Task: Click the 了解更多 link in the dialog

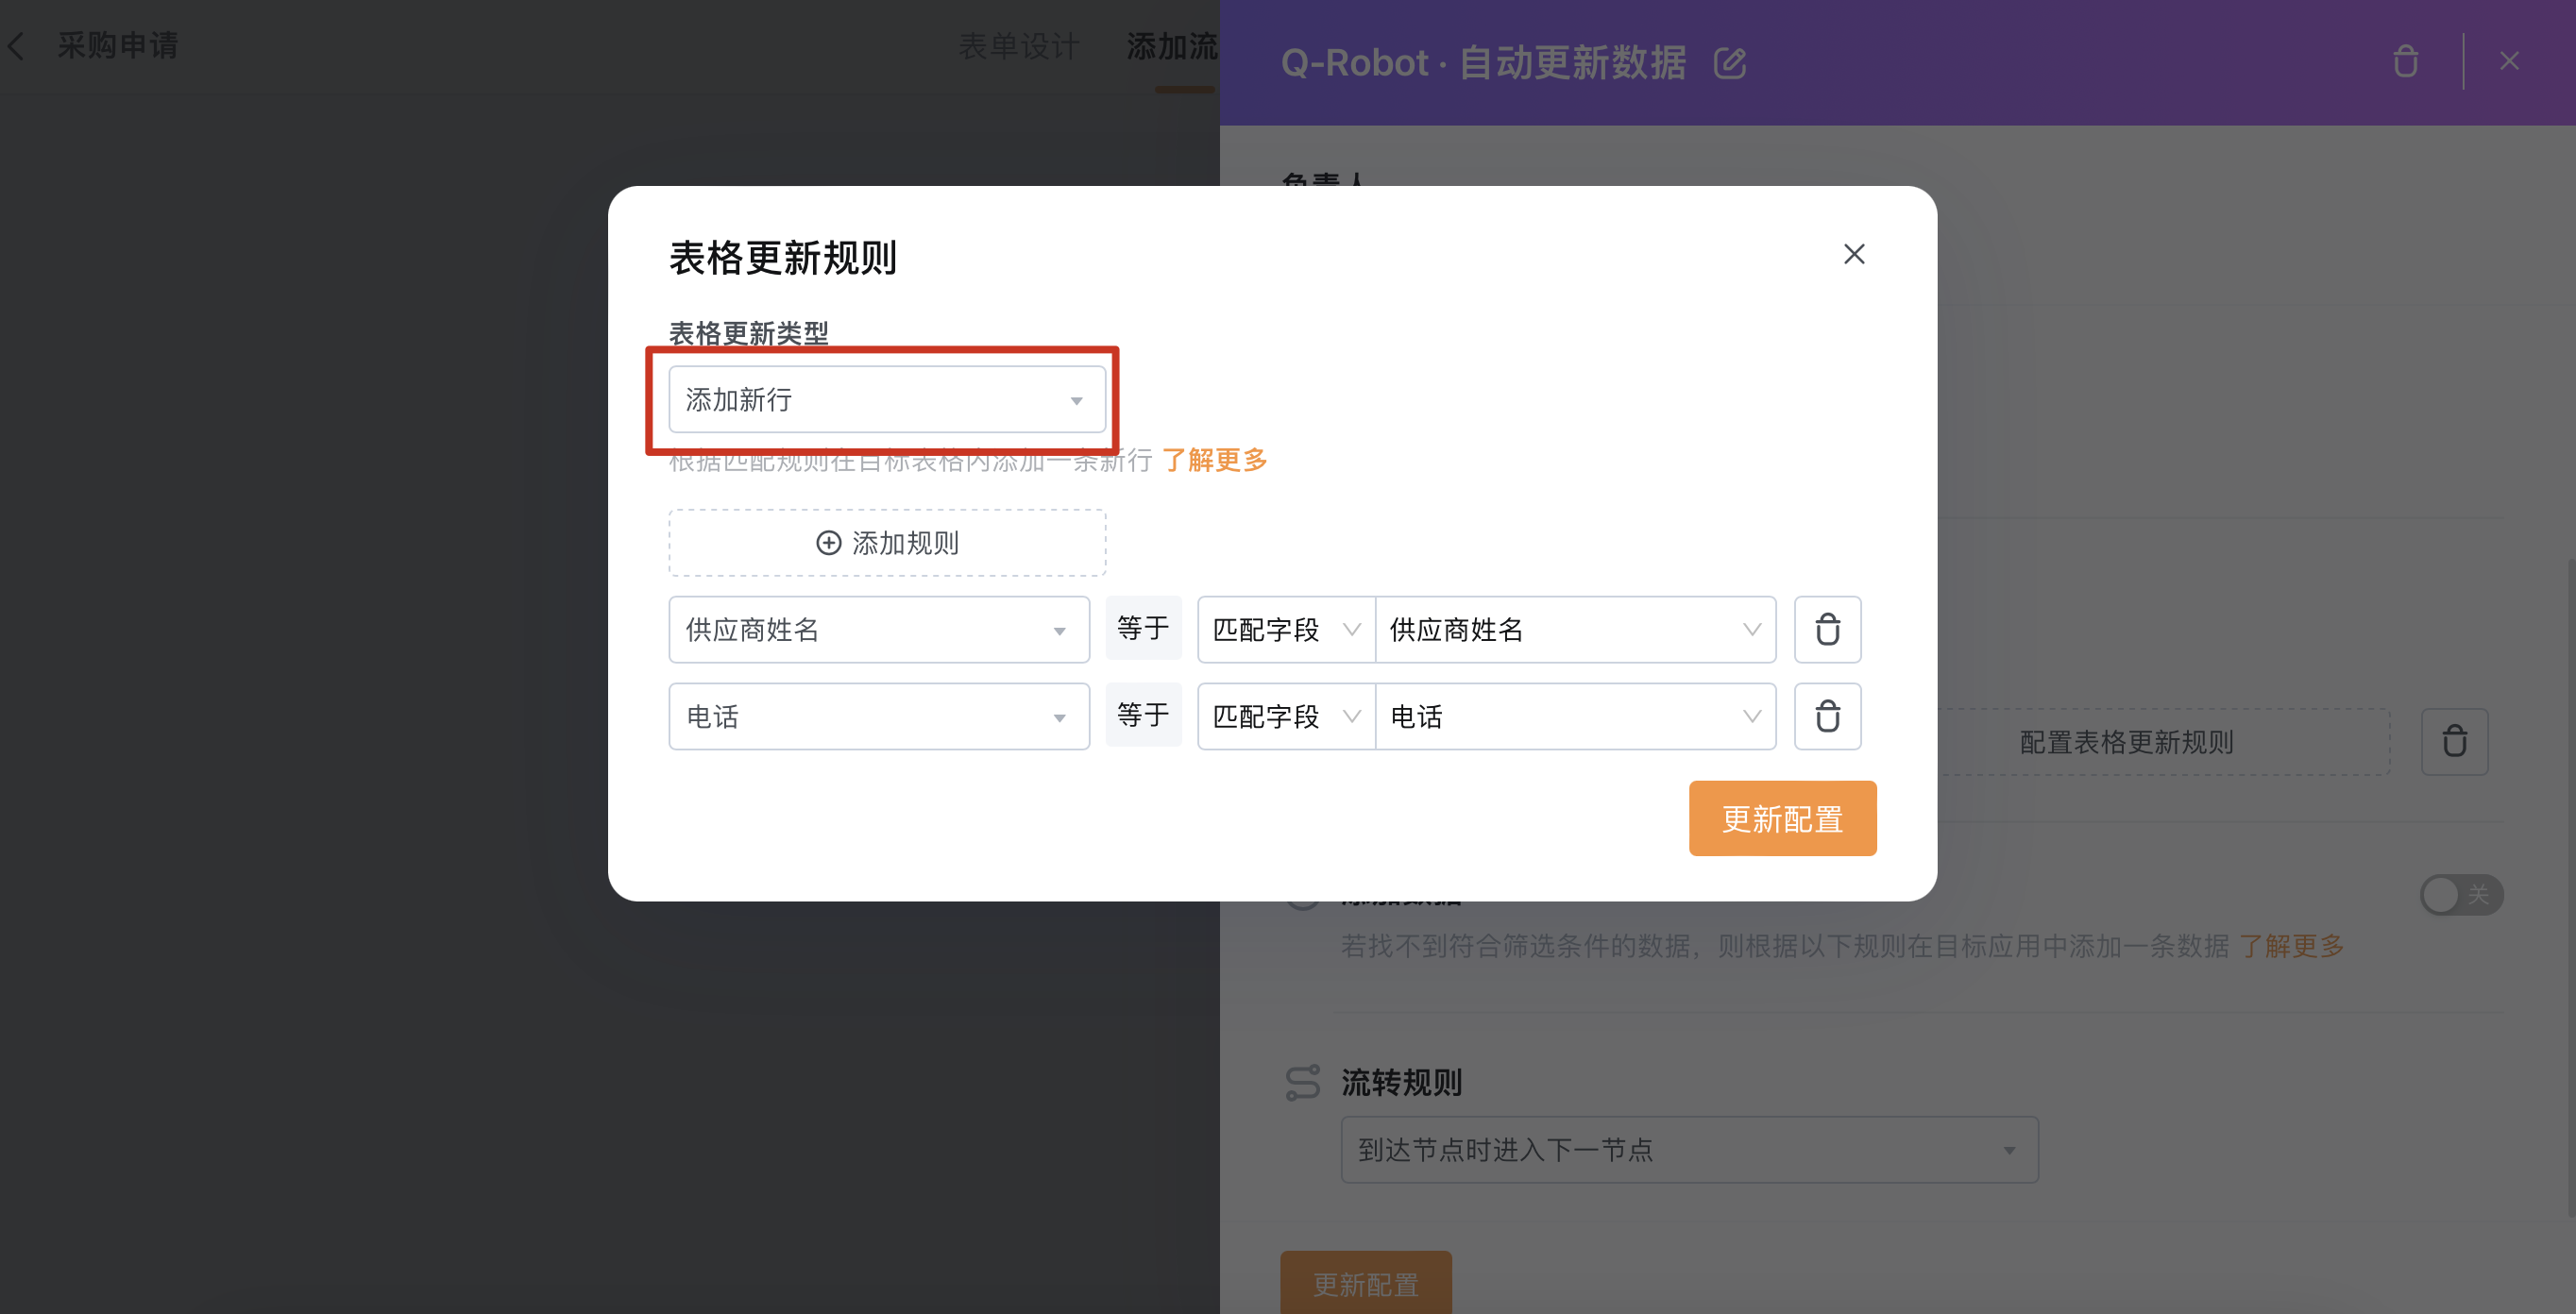Action: click(x=1214, y=460)
